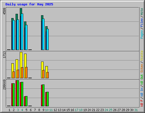Click day label 6 on the x-axis
Viewport: 145px width, 113px height.
(31, 110)
